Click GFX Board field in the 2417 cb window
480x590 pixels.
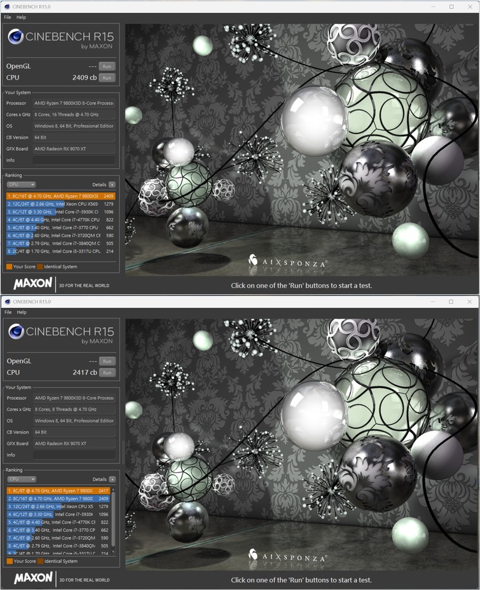74,443
